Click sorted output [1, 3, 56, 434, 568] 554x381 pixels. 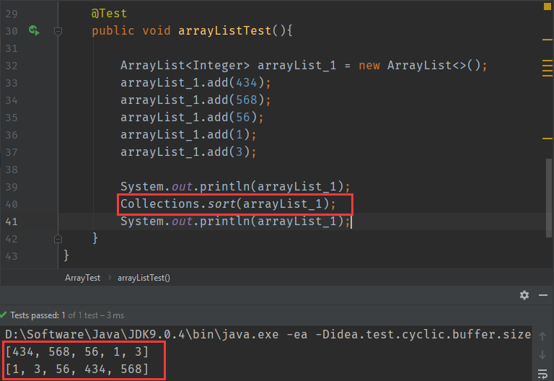pos(77,369)
